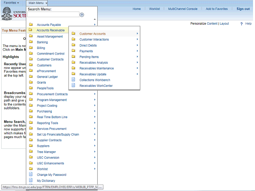Click folder icon next to Purchasing
The width and height of the screenshot is (255, 191).
(x=31, y=111)
